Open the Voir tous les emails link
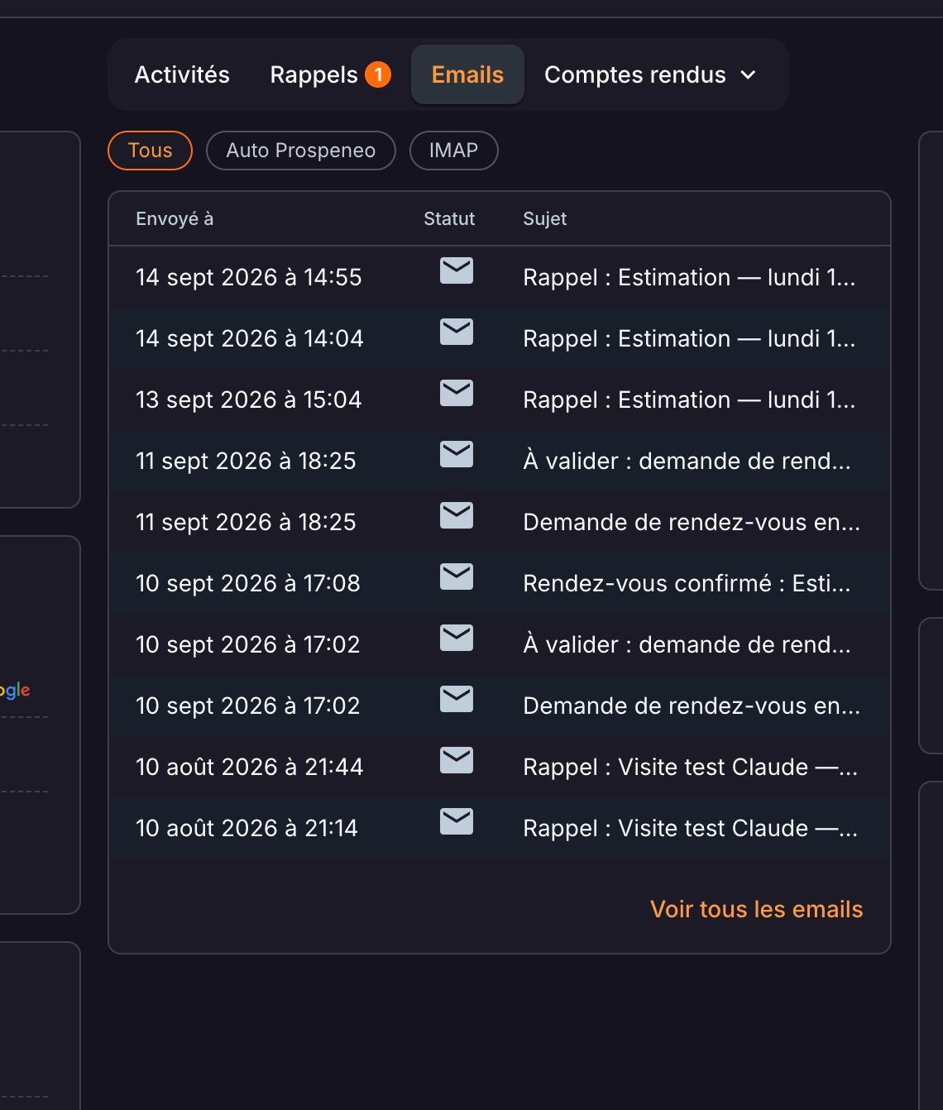943x1110 pixels. tap(756, 909)
